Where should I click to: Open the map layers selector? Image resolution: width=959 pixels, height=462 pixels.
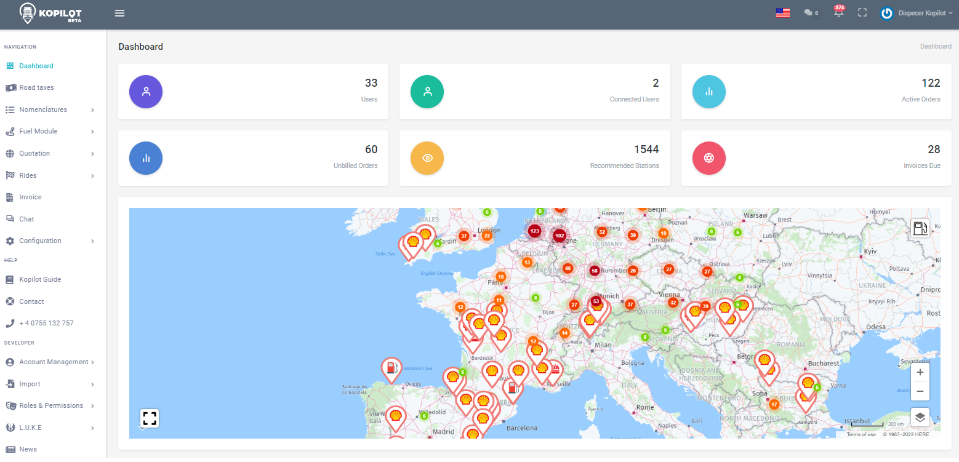[x=920, y=417]
